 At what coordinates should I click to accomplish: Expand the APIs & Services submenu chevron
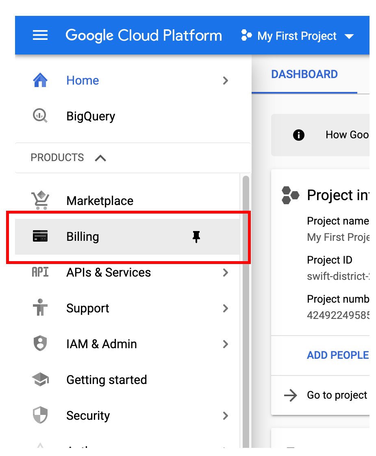pos(226,273)
